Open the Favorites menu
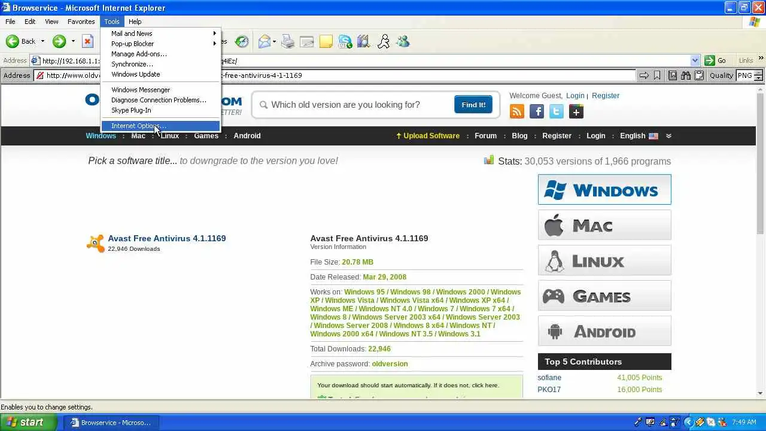 (x=81, y=22)
